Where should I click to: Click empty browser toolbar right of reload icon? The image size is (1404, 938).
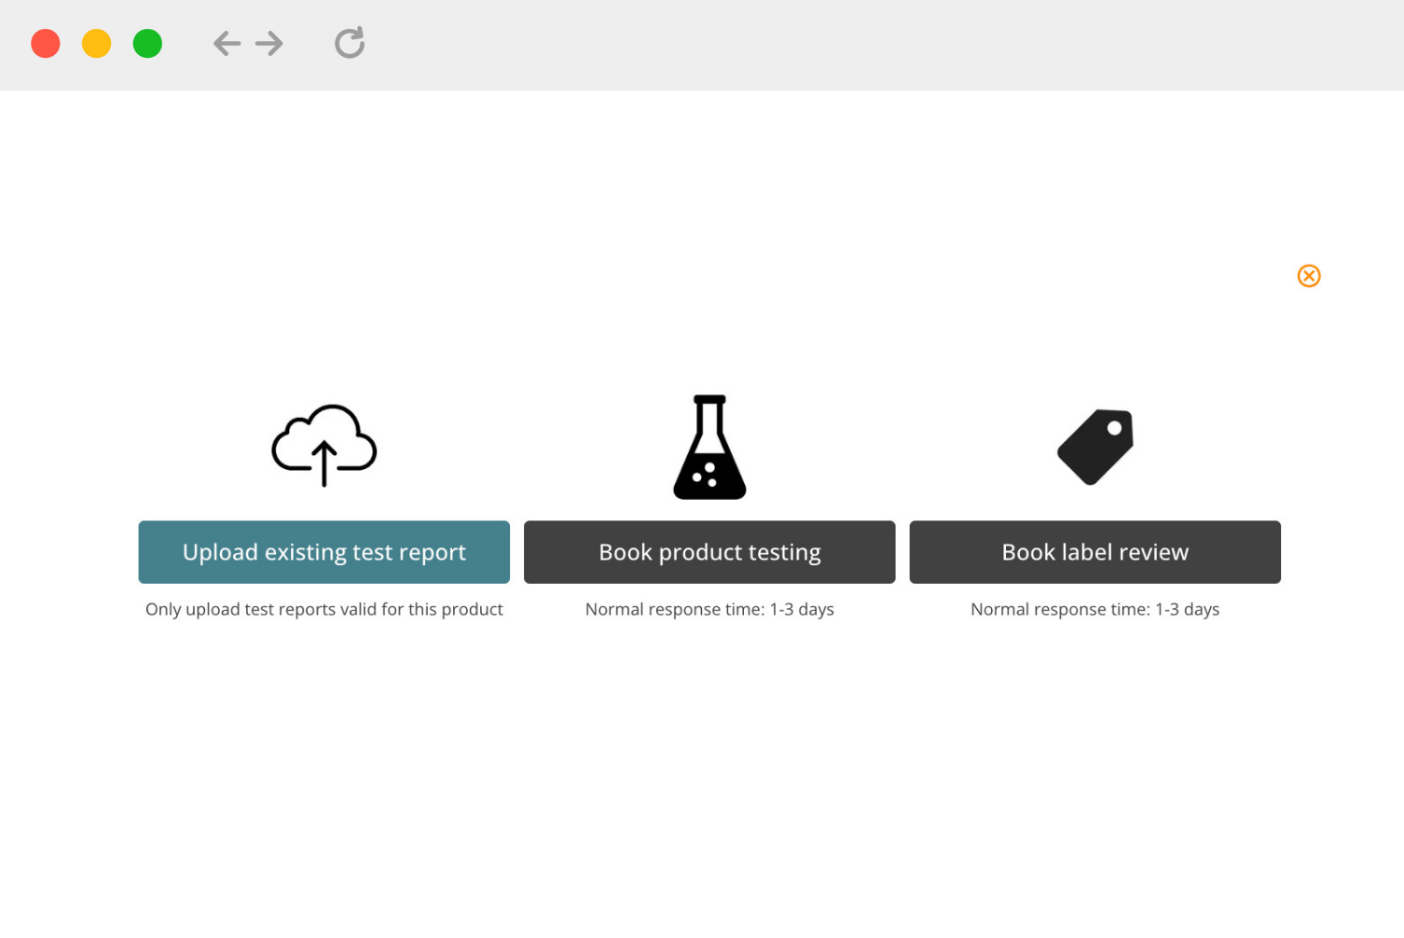click(839, 45)
